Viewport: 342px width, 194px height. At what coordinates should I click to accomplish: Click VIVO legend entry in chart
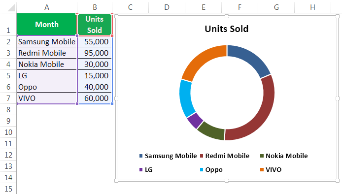point(271,169)
